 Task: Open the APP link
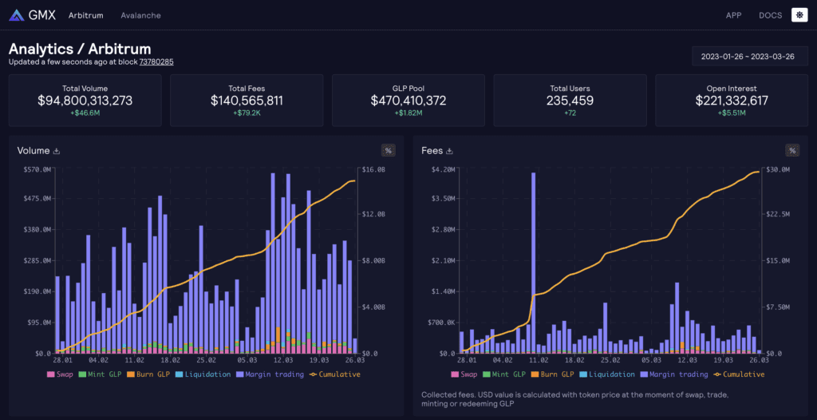[x=733, y=15]
